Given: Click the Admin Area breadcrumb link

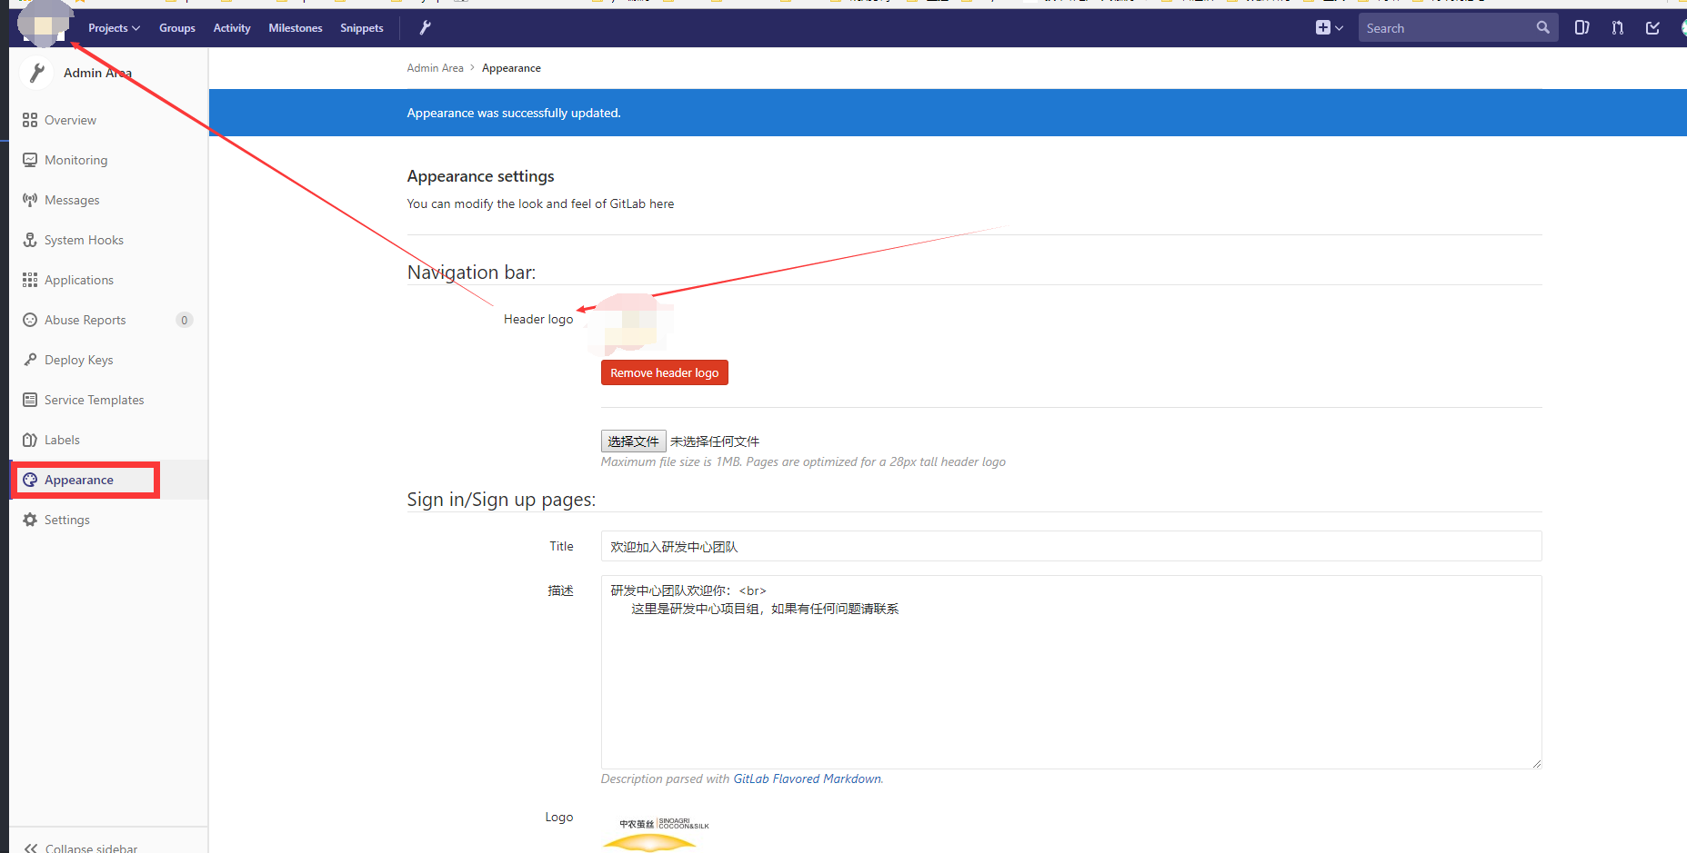Looking at the screenshot, I should (435, 68).
